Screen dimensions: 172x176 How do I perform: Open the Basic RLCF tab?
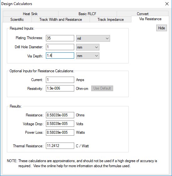point(87,14)
